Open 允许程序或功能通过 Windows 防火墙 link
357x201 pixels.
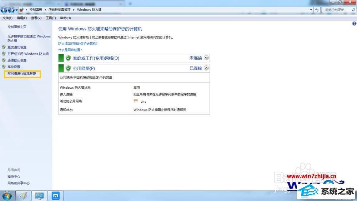(x=29, y=38)
